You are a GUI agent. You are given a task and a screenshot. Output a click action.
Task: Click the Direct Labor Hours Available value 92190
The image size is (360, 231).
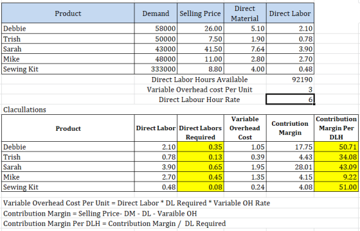coord(290,80)
